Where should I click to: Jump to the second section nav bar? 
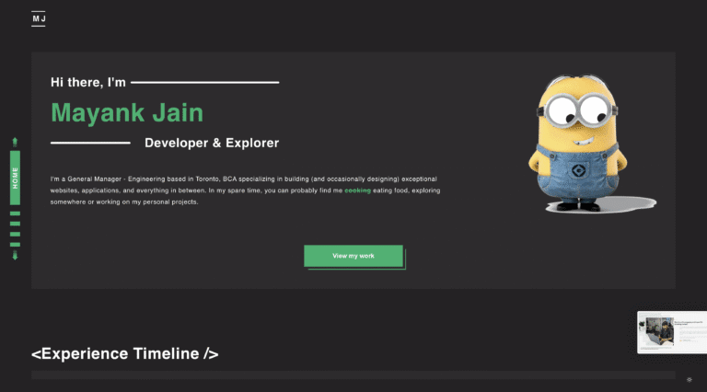pos(15,213)
